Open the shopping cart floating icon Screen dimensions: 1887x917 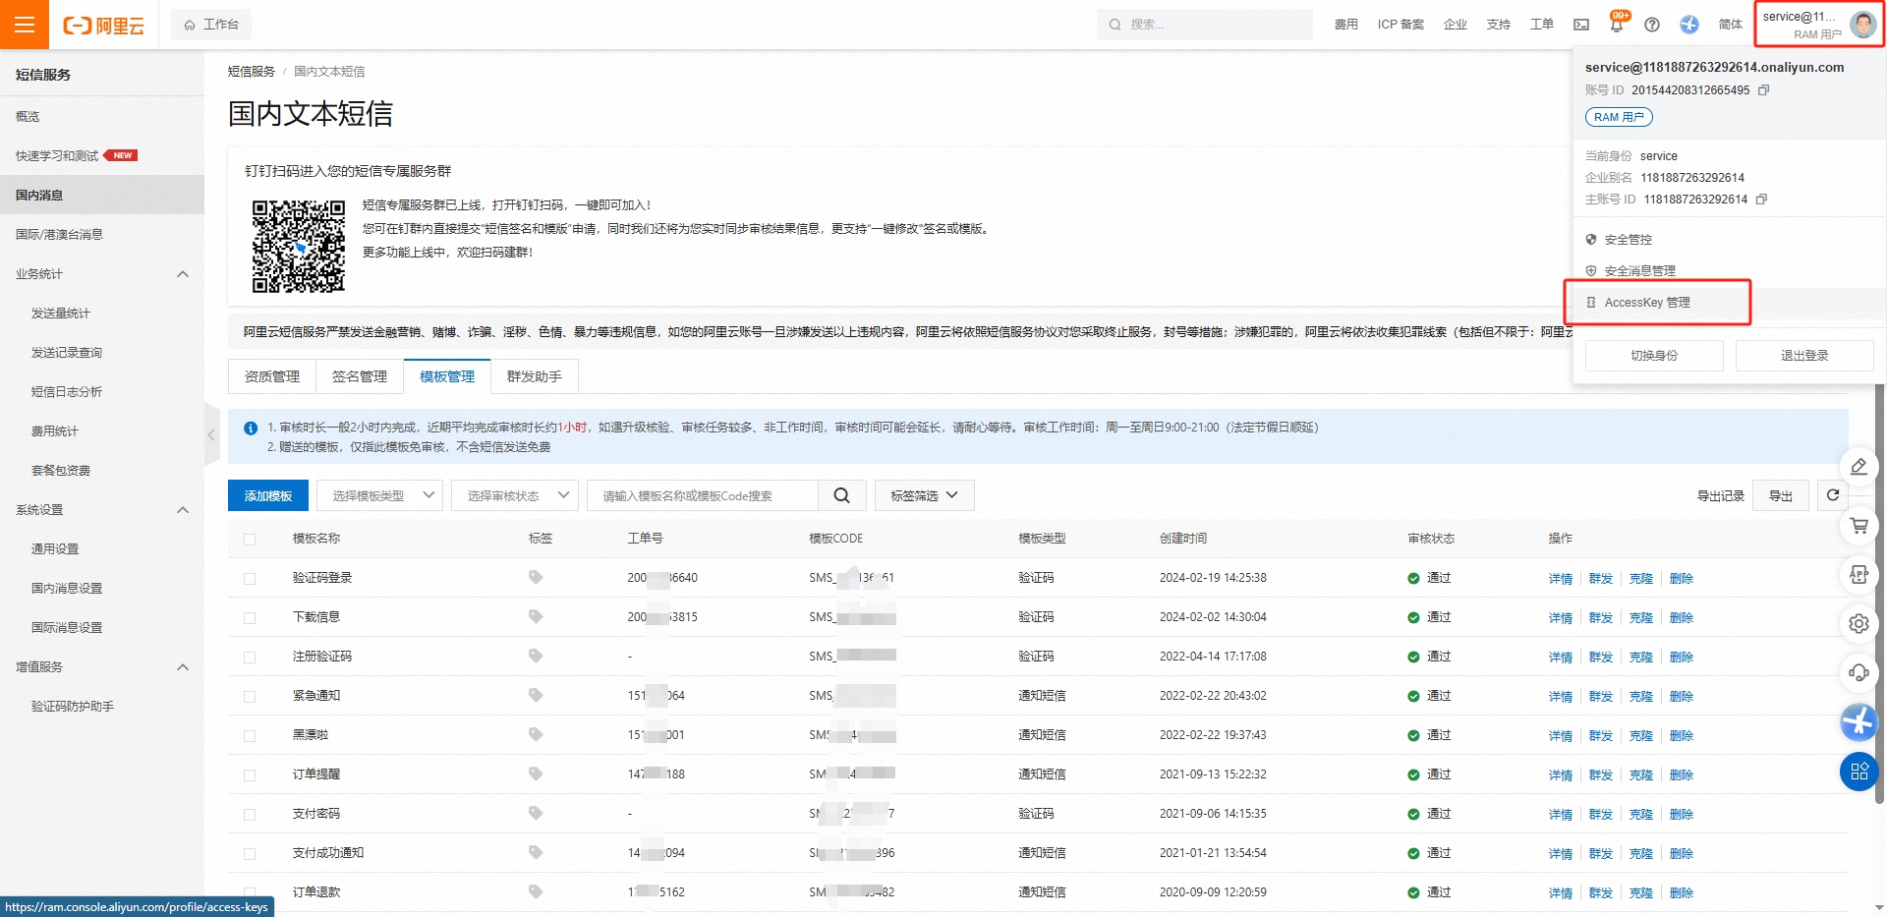[x=1858, y=526]
